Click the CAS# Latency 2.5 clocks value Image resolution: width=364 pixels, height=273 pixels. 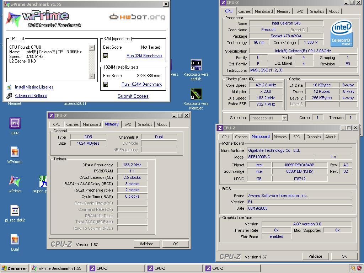tap(132, 177)
